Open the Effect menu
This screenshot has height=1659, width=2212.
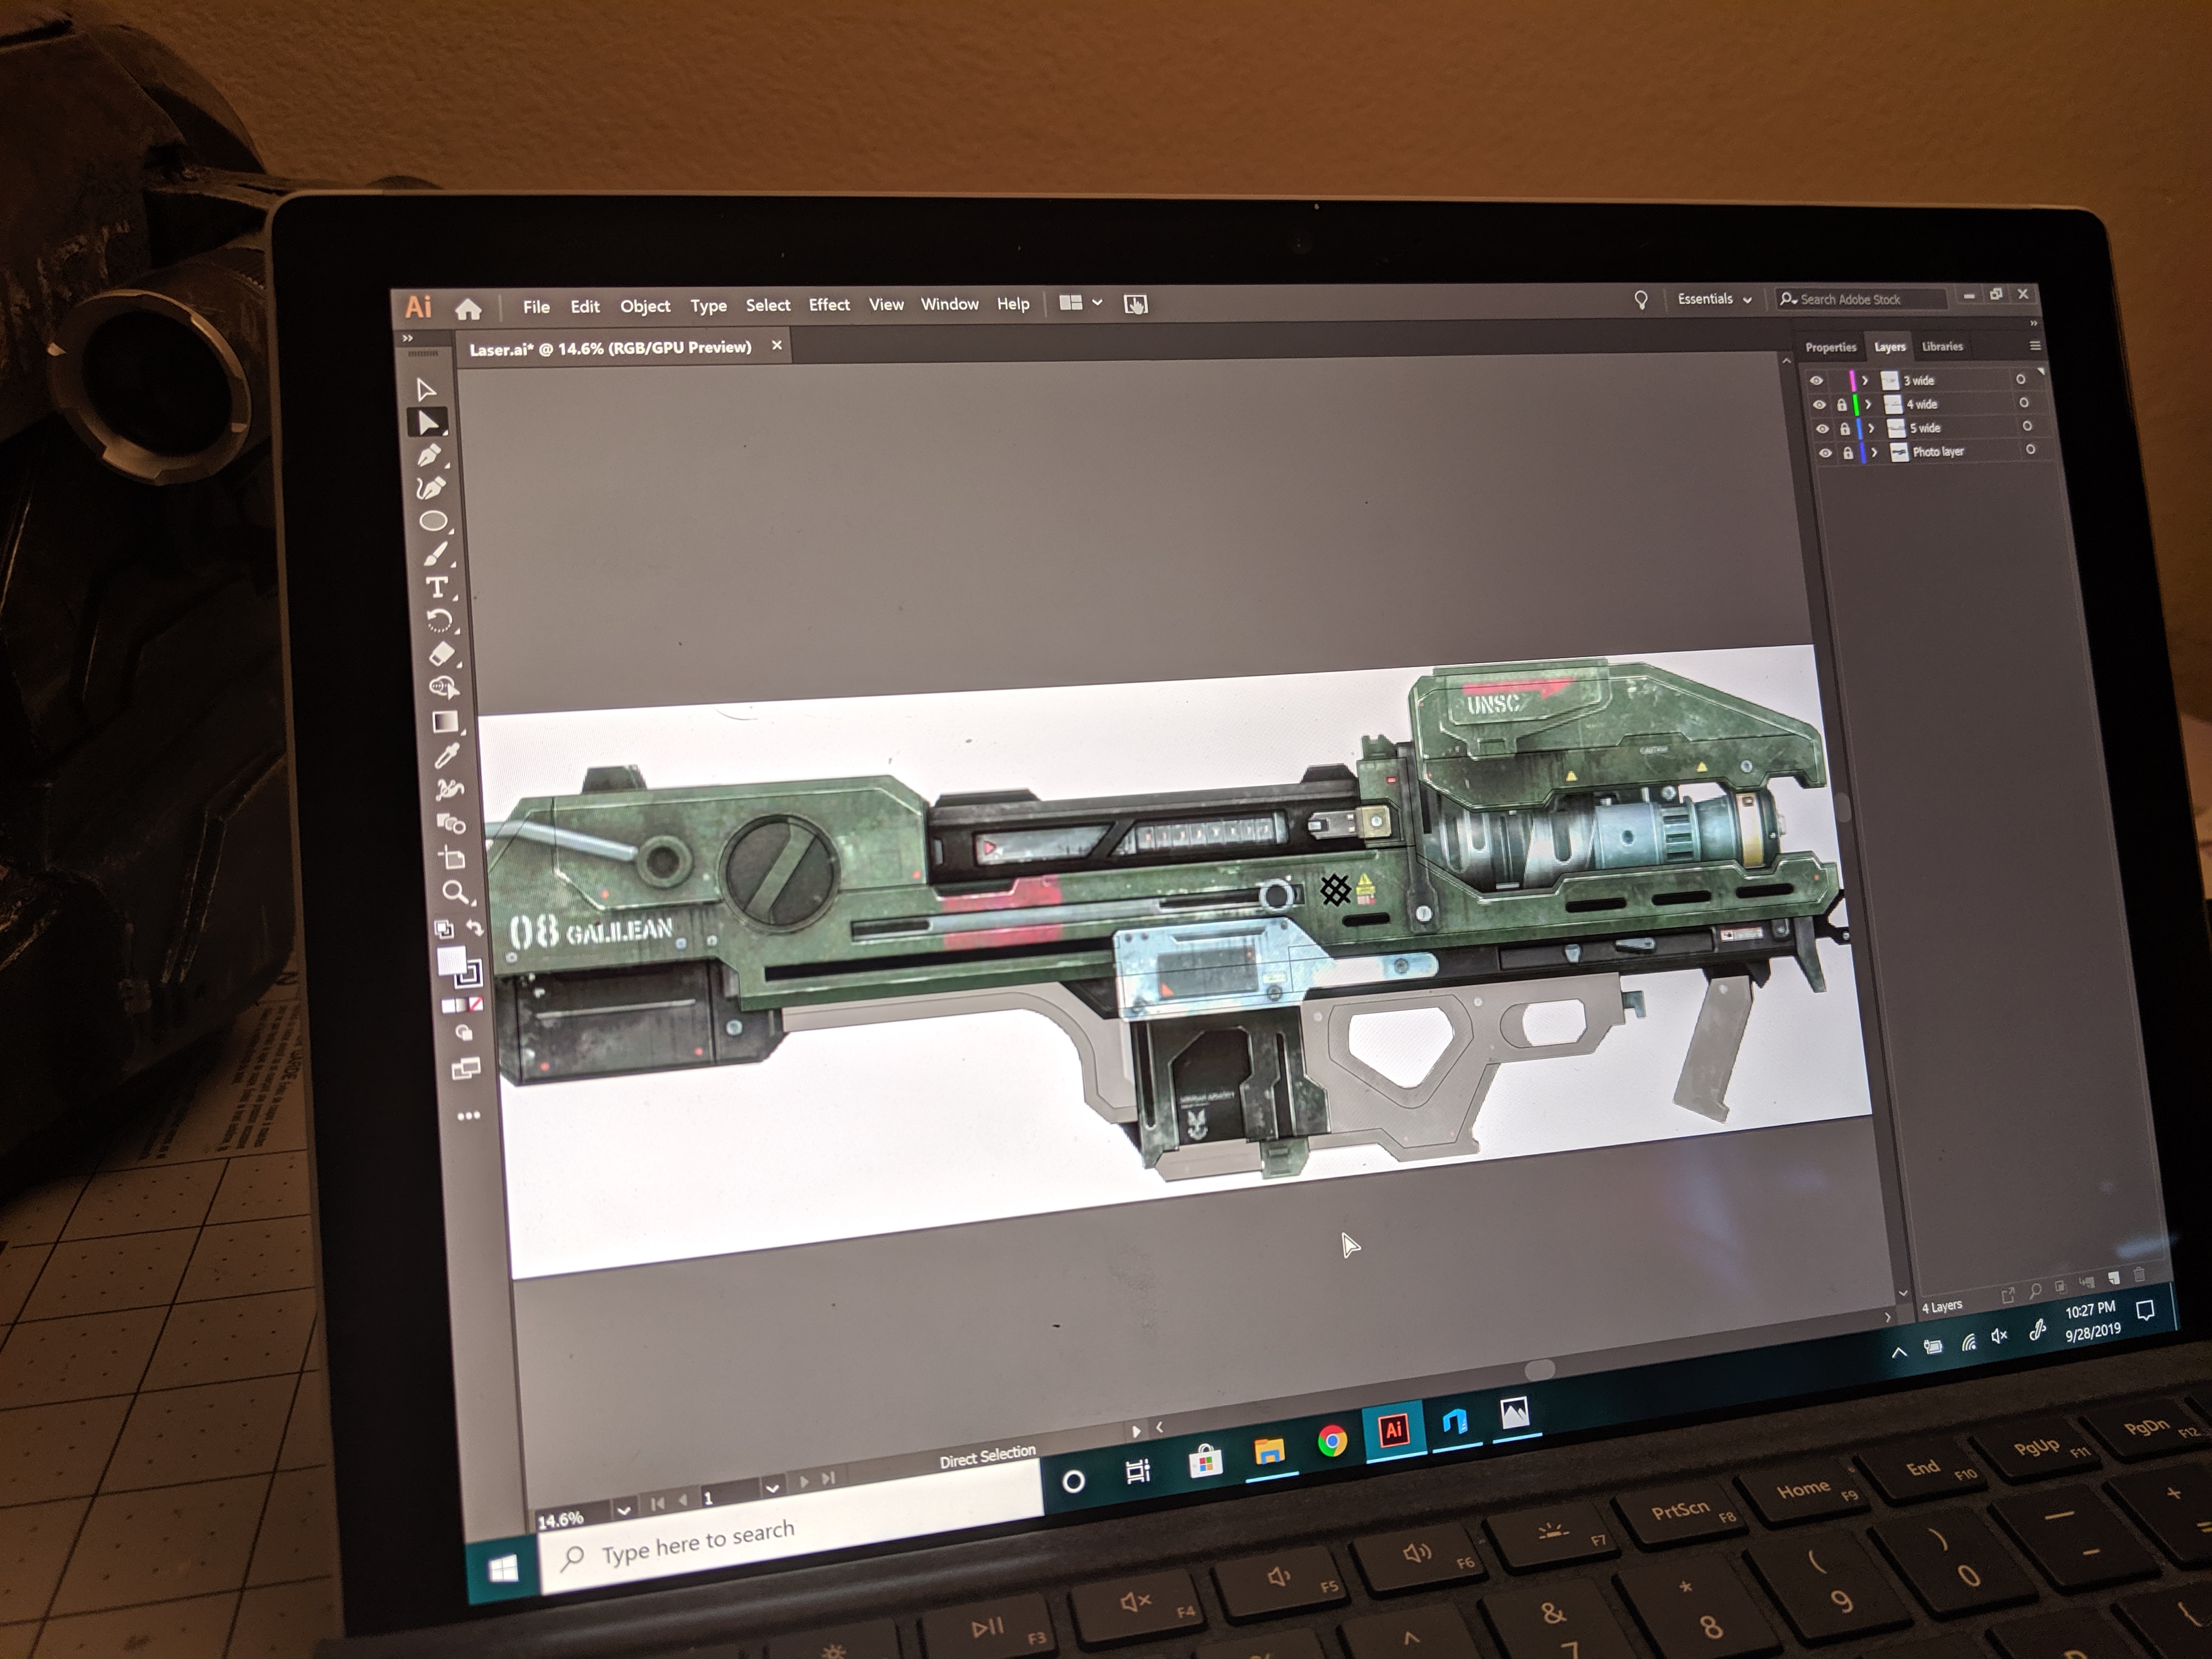(x=829, y=304)
